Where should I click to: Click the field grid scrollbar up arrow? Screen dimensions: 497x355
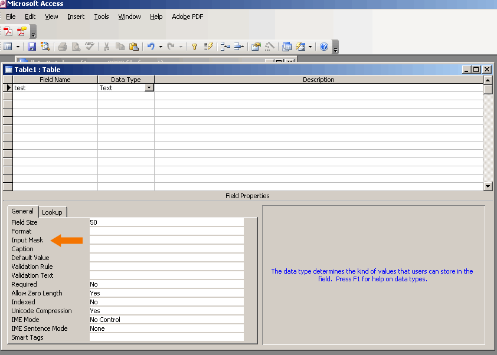click(x=488, y=80)
